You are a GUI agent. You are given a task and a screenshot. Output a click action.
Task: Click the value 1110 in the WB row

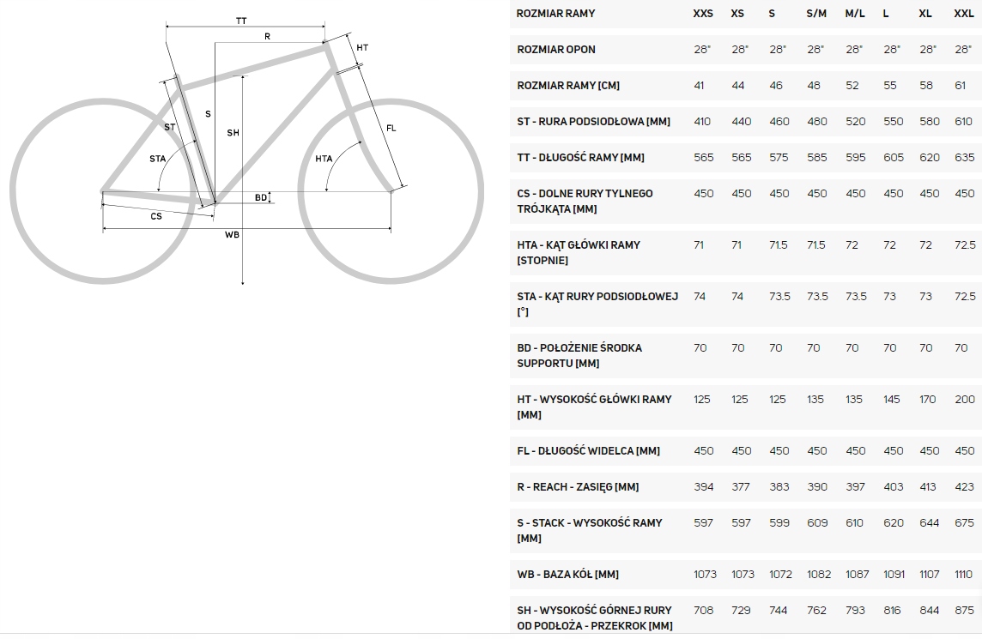[x=964, y=575]
